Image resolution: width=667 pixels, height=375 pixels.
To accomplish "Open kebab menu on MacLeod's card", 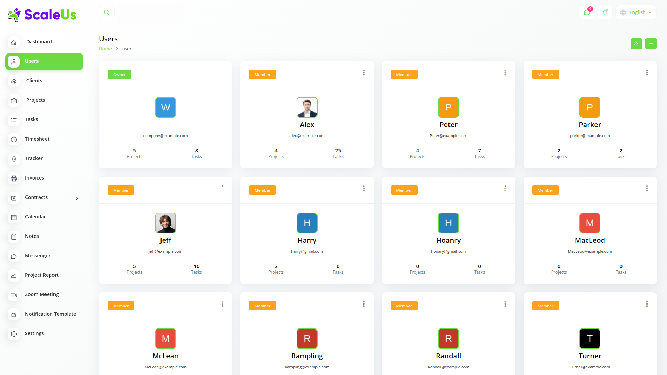I will coord(647,188).
